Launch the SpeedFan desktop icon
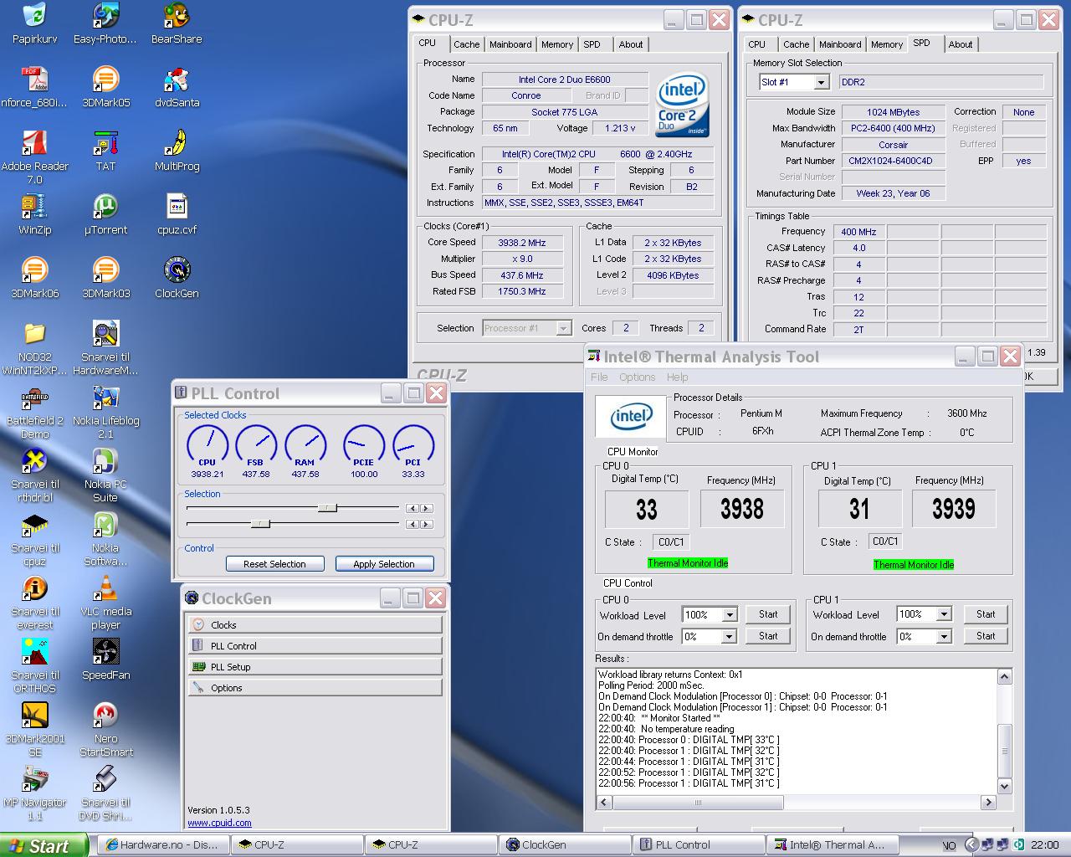Screen dimensions: 1071x857 pyautogui.click(x=105, y=659)
